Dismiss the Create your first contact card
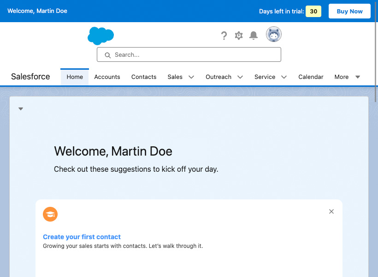378x277 pixels. click(331, 211)
